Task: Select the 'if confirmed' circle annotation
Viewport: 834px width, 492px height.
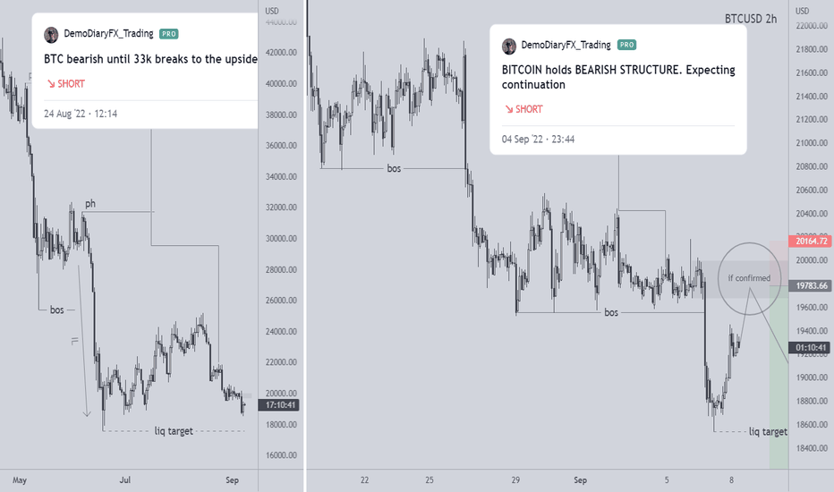Action: click(749, 278)
